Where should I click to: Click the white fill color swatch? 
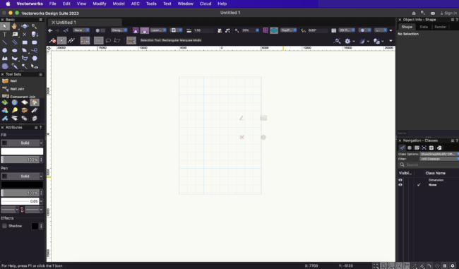(22, 151)
